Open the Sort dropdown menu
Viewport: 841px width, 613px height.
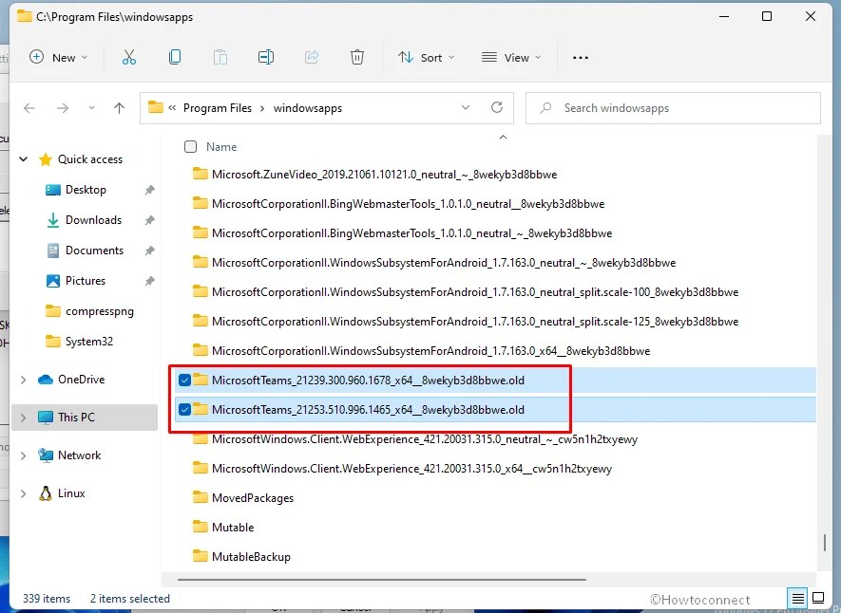[x=427, y=57]
